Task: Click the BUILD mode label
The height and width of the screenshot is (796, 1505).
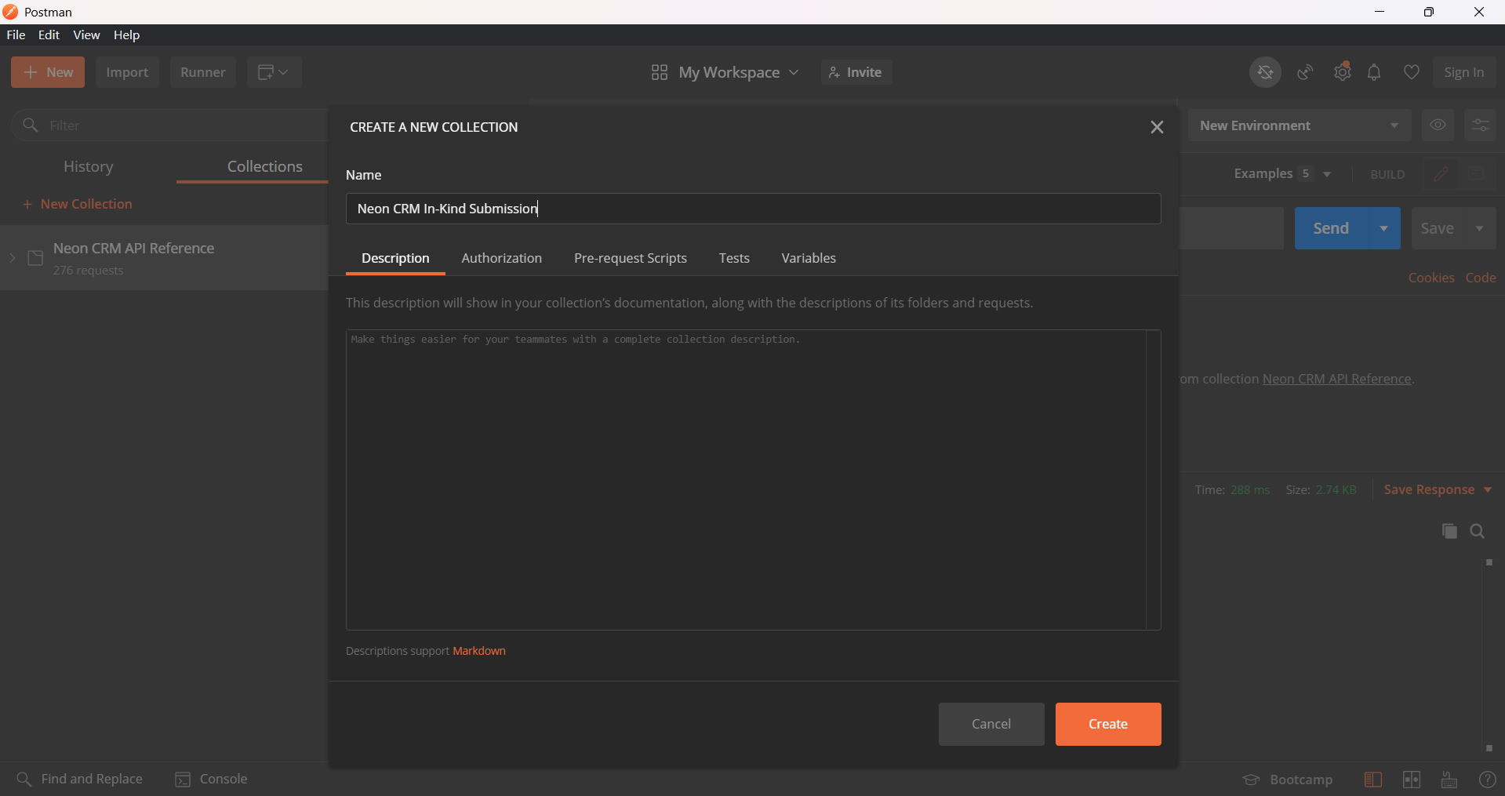Action: pyautogui.click(x=1387, y=174)
